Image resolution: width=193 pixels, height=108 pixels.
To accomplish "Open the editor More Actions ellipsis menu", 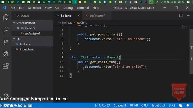I will click(x=188, y=16).
